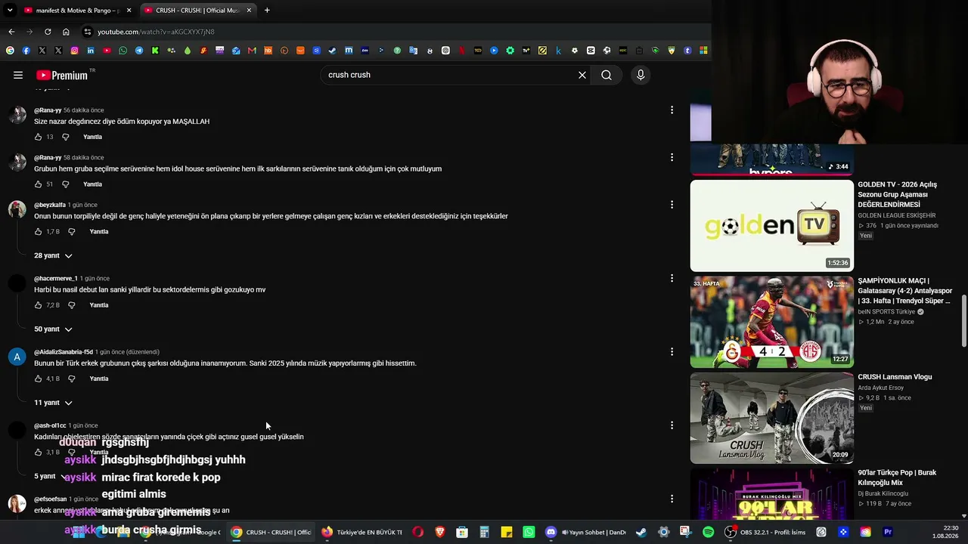Viewport: 968px width, 544px height.
Task: Like @beyzkalfa's comment
Action: point(38,232)
